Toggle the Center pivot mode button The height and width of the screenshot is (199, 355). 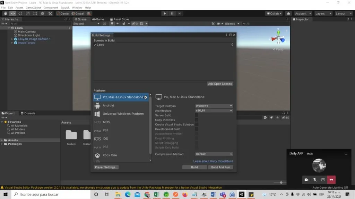pyautogui.click(x=63, y=13)
